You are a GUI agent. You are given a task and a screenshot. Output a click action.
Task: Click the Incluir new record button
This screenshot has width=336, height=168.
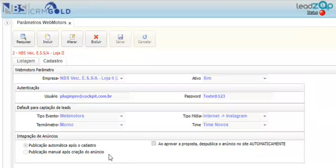pos(47,39)
